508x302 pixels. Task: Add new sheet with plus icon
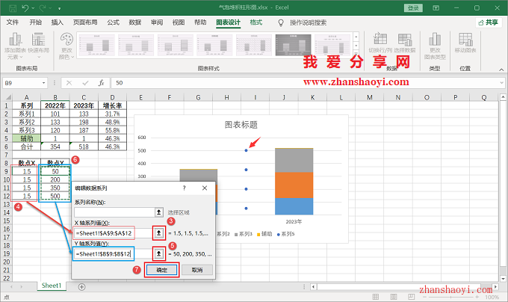[x=81, y=287]
